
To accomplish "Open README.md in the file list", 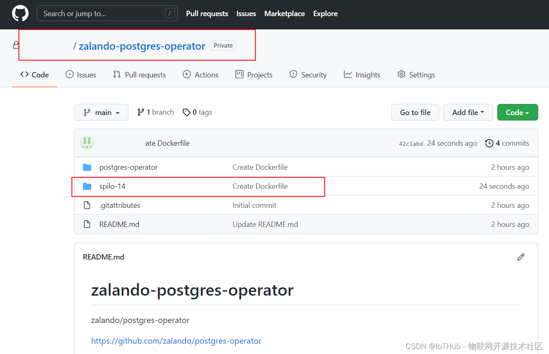I will (x=119, y=224).
